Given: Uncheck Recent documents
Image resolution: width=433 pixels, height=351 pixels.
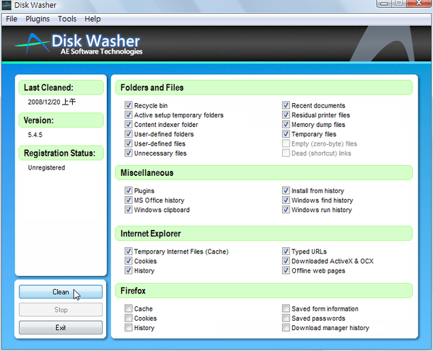Looking at the screenshot, I should 286,105.
